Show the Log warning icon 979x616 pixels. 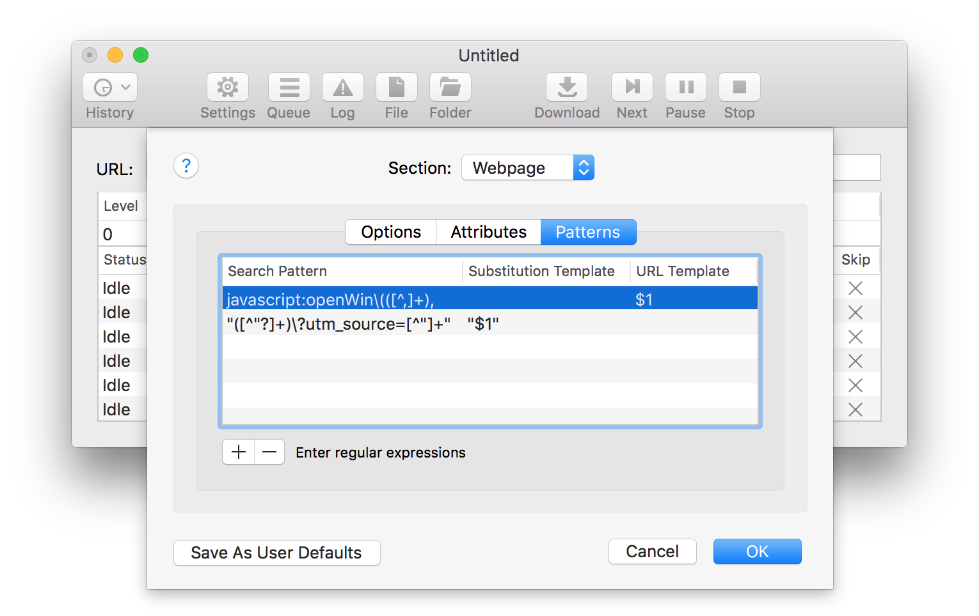tap(342, 88)
